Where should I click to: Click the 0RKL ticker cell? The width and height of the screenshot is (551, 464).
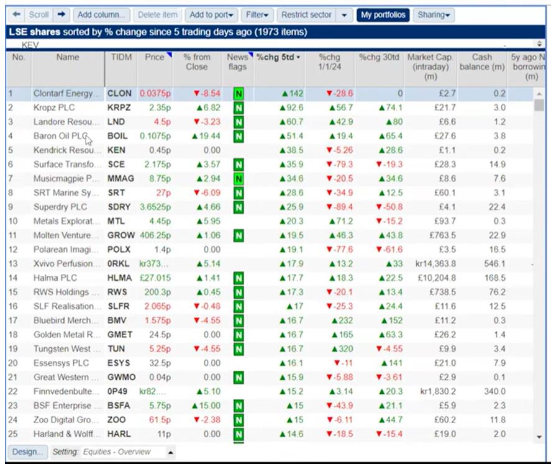pyautogui.click(x=119, y=264)
